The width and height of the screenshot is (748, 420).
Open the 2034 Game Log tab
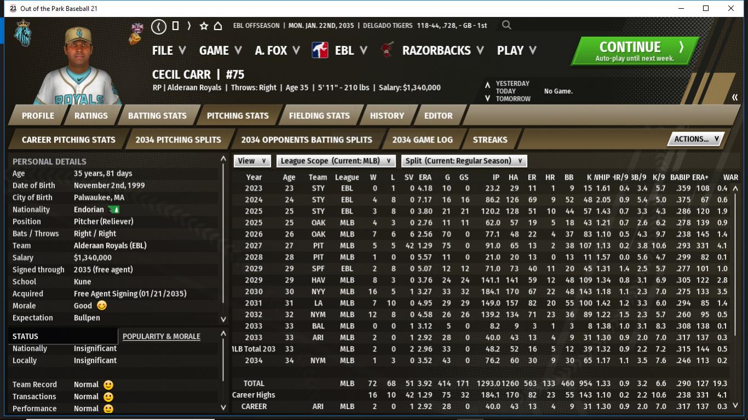pos(422,140)
